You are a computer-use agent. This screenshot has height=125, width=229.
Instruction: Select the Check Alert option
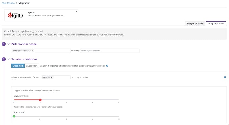click(x=18, y=66)
